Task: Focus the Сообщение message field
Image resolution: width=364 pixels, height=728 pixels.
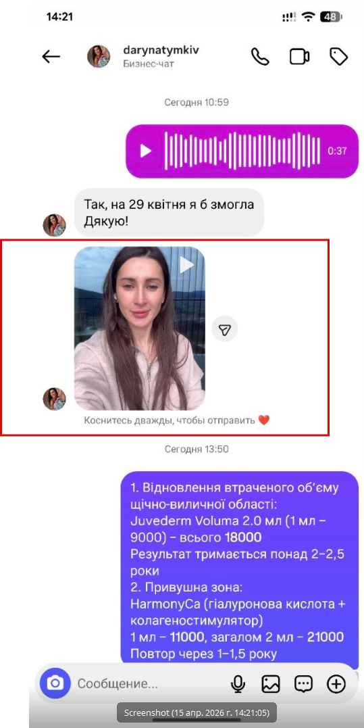Action: pos(149,683)
